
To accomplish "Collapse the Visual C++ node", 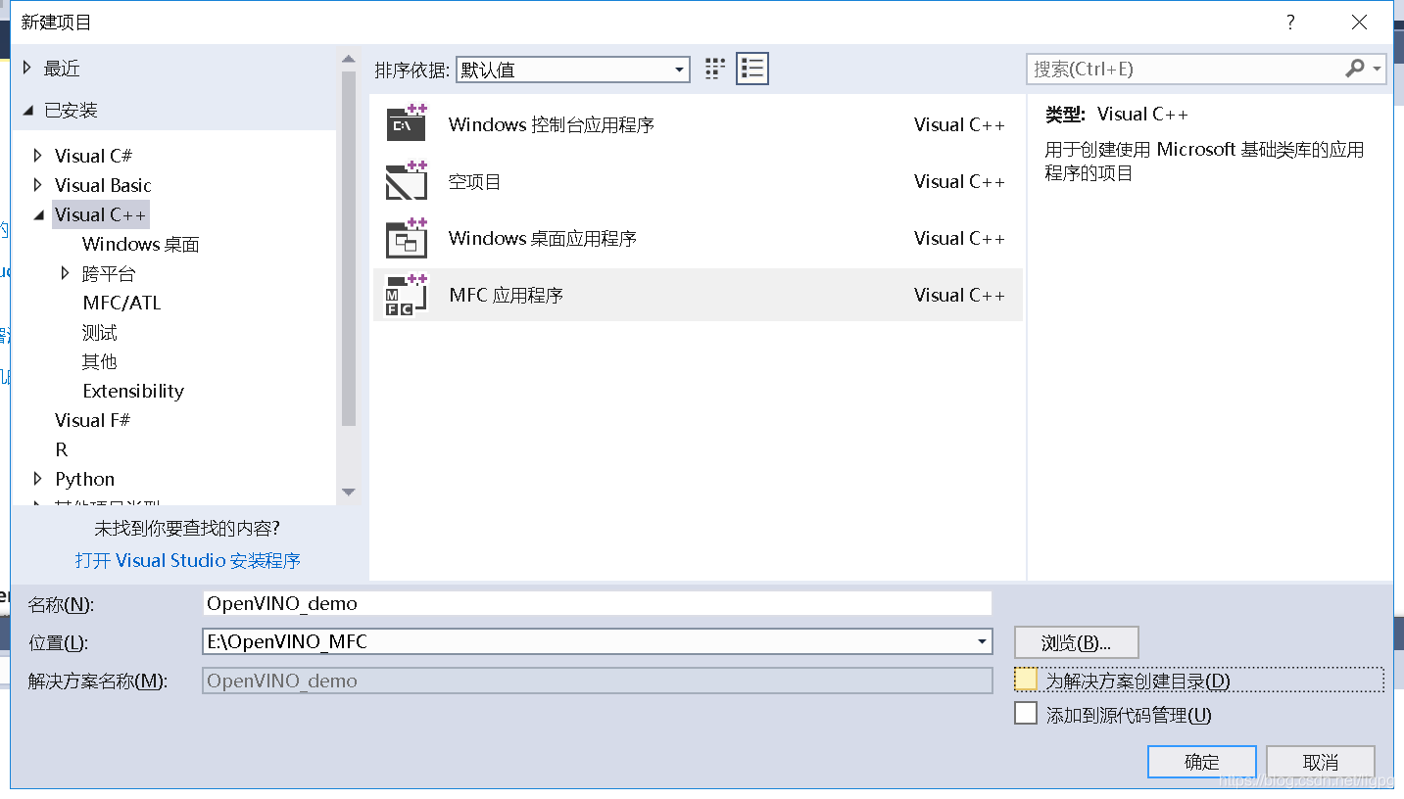I will click(37, 214).
